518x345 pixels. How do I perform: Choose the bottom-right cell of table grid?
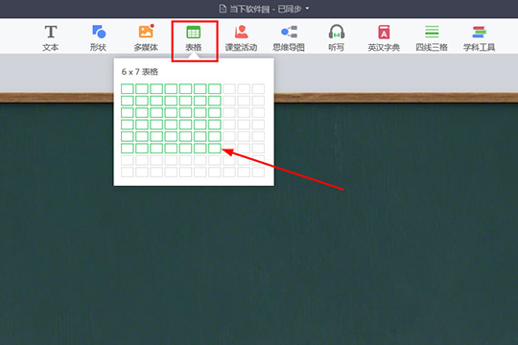(258, 172)
